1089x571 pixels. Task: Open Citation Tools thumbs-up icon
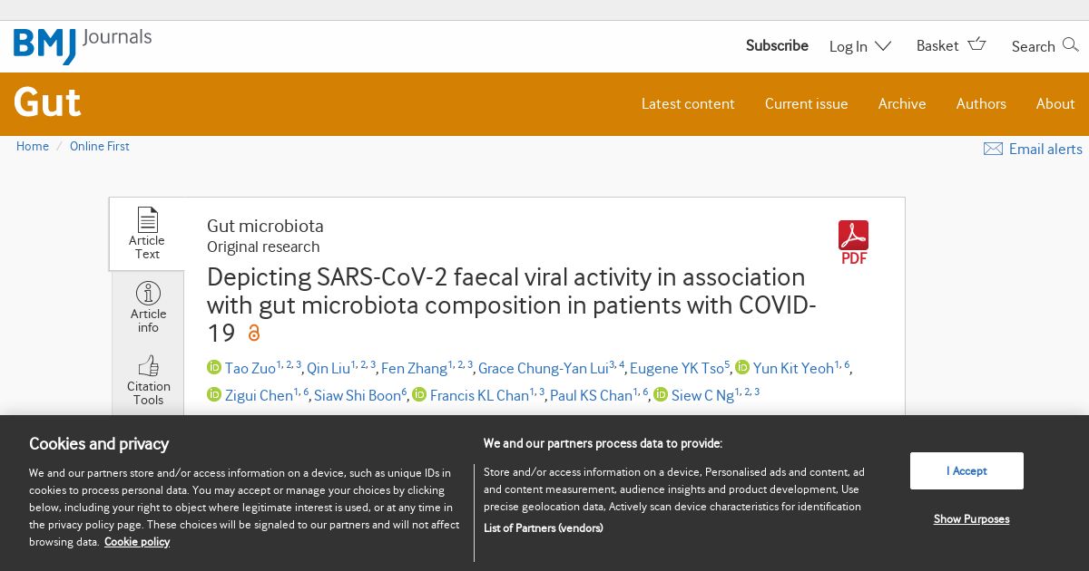[x=148, y=366]
